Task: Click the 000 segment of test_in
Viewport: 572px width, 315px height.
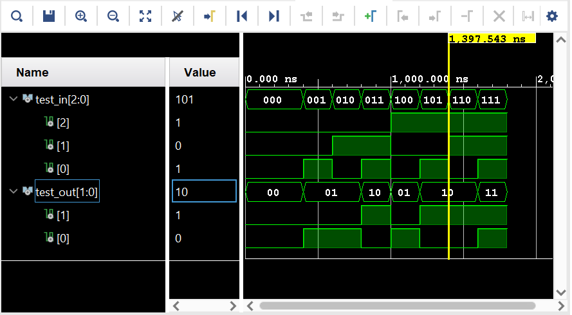Action: pos(274,100)
